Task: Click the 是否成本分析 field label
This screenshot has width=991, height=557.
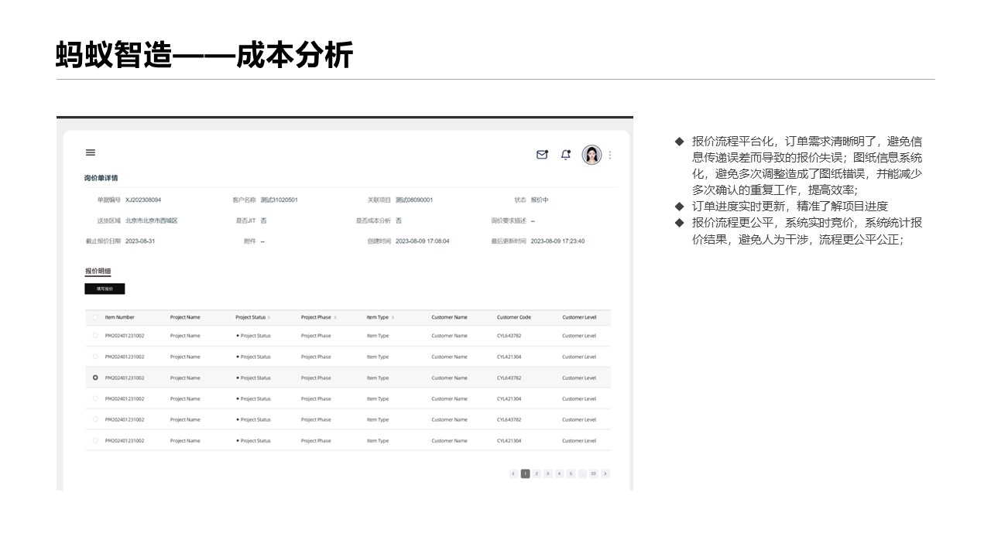Action: click(x=373, y=220)
